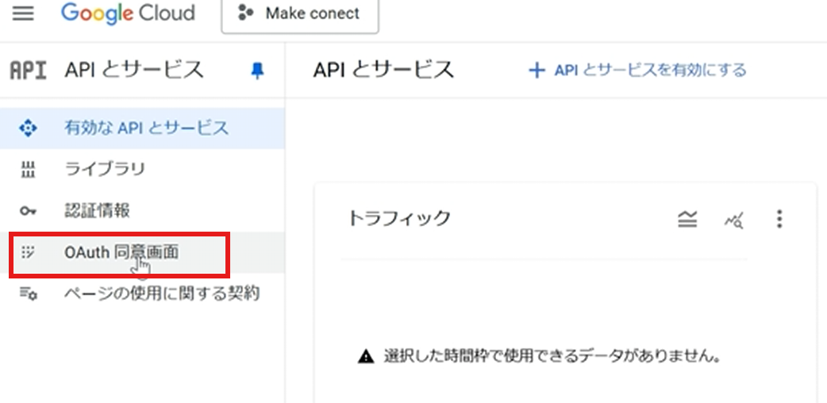Image resolution: width=827 pixels, height=403 pixels.
Task: Click + API とサービスを有効にする link
Action: point(637,71)
